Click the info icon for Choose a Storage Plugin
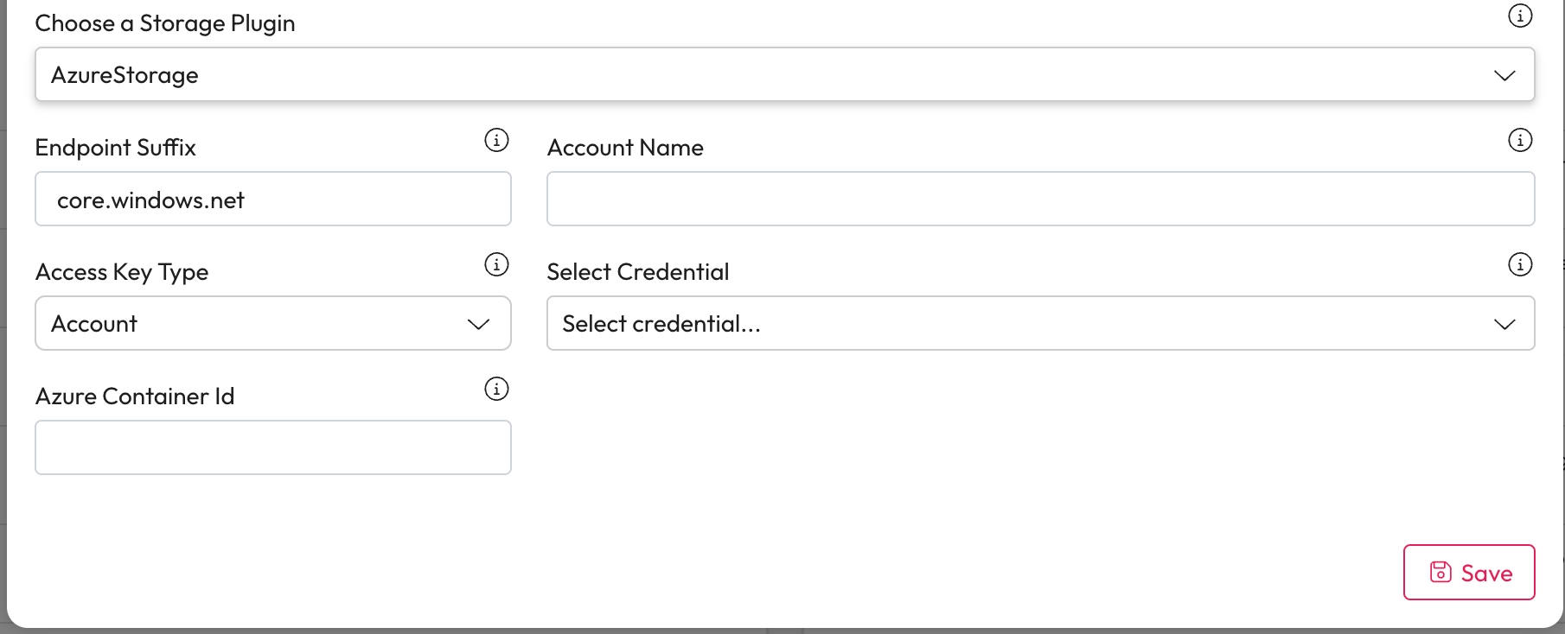This screenshot has width=1565, height=634. click(1519, 16)
